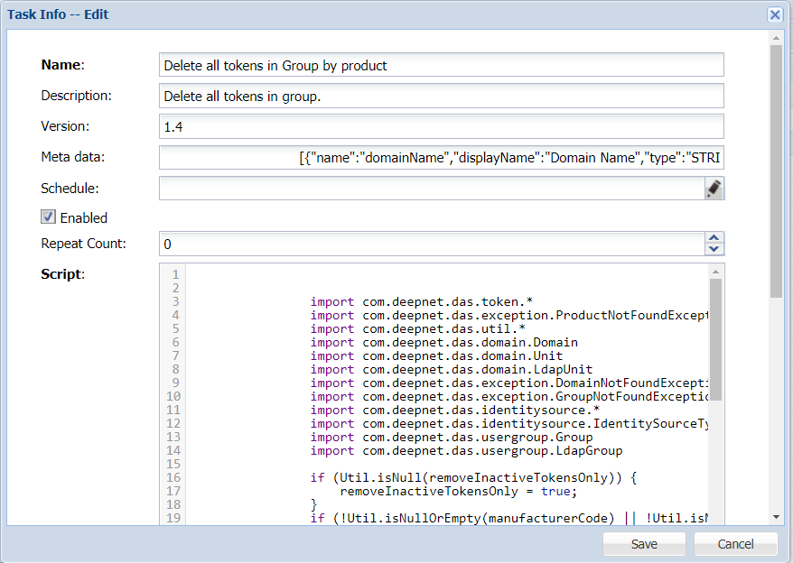
Task: Focus the empty Schedule field
Action: [x=431, y=188]
